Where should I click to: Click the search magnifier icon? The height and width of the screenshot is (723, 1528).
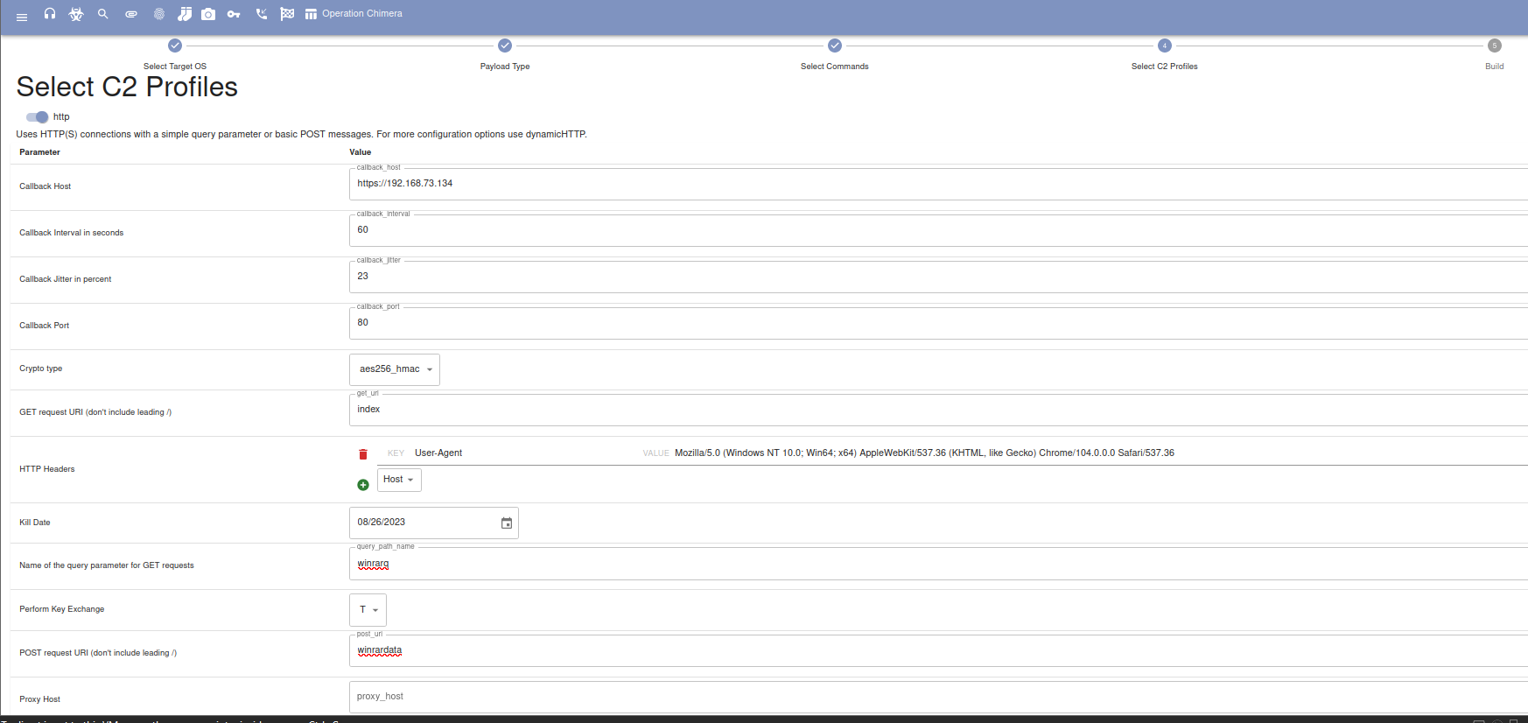pyautogui.click(x=103, y=14)
